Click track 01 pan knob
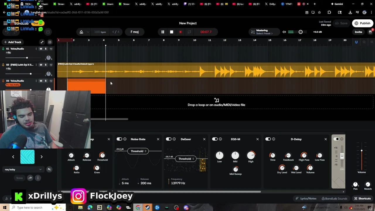 pyautogui.click(x=49, y=58)
